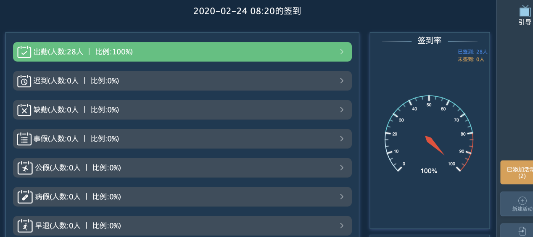Viewport: 533px width, 237px height.
Task: Expand the 缺勤 row chevron
Action: [342, 110]
